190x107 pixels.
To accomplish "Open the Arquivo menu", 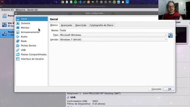I will coord(7,10).
